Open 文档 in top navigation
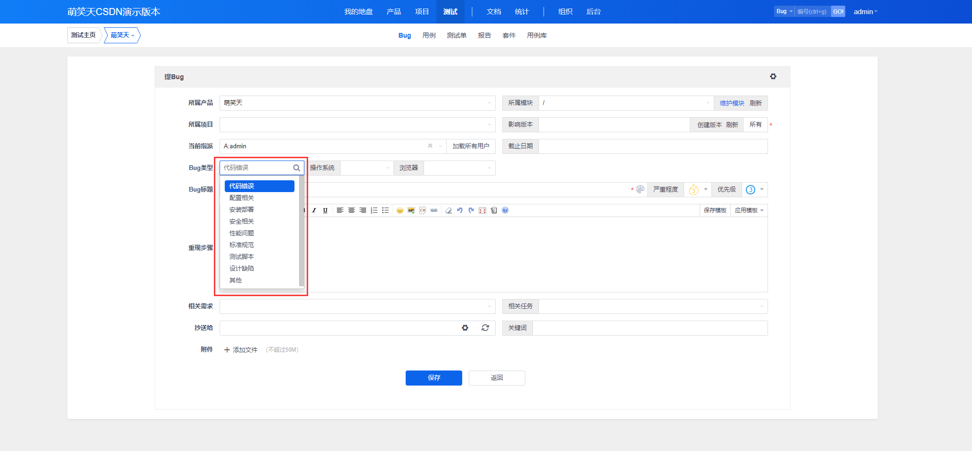972x451 pixels. pos(494,12)
